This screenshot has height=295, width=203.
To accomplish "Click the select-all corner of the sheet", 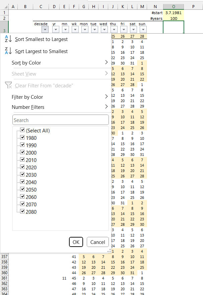I will [3, 6].
